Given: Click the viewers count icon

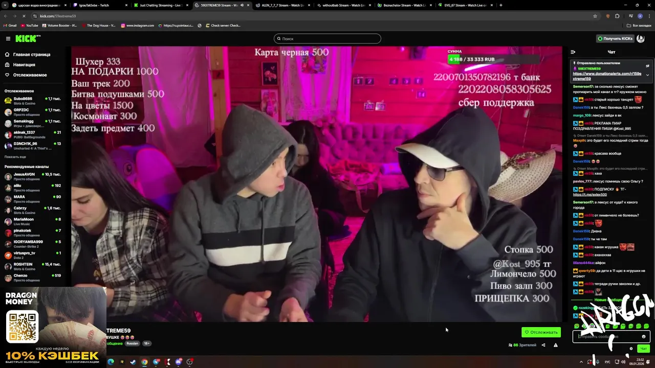Looking at the screenshot, I should (510, 345).
